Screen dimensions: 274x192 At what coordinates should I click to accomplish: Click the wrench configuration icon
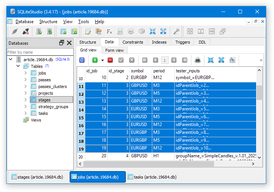(176, 31)
